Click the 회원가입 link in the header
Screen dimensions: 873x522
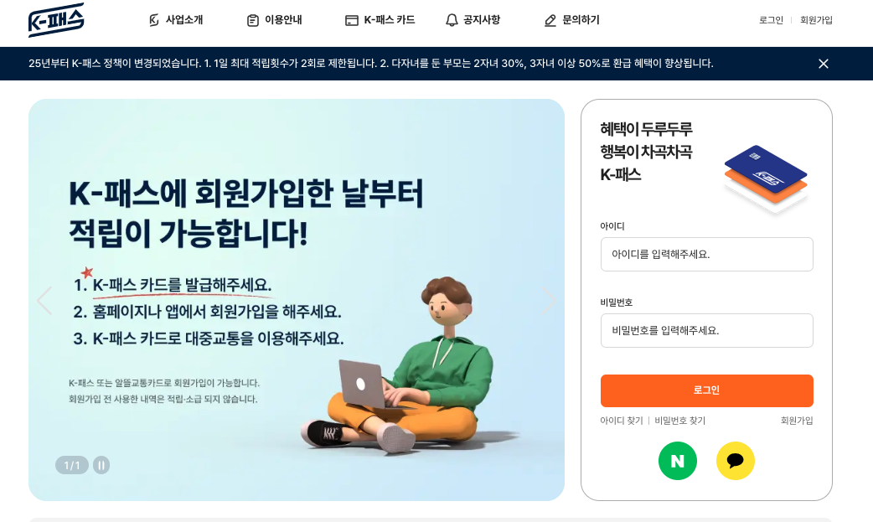816,20
